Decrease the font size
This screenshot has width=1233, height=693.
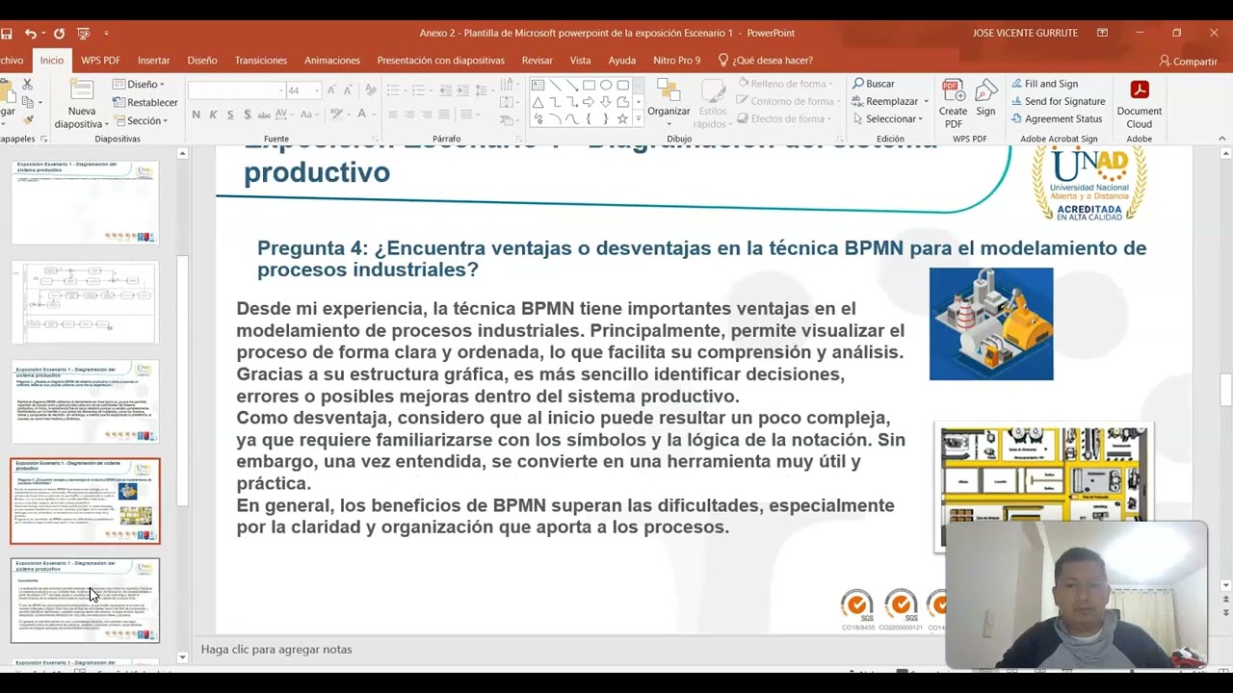pos(348,90)
